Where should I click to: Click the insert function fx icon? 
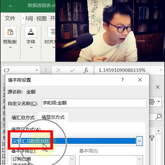click(x=86, y=70)
